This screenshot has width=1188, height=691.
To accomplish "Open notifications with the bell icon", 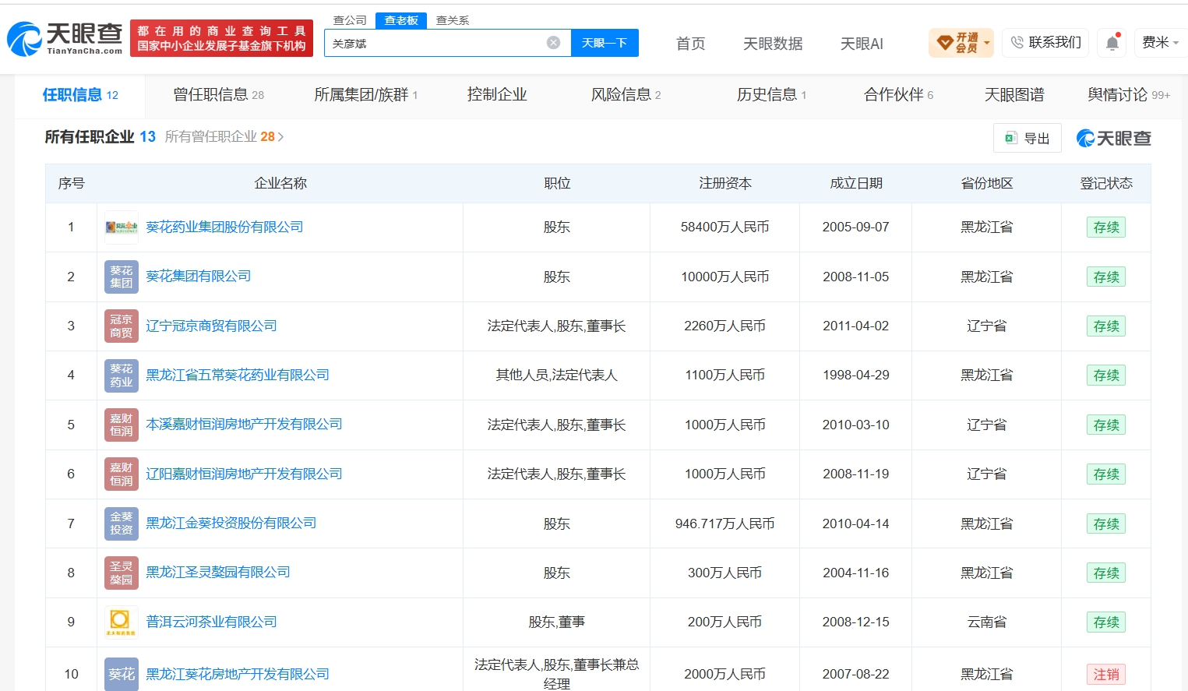I will pyautogui.click(x=1112, y=43).
